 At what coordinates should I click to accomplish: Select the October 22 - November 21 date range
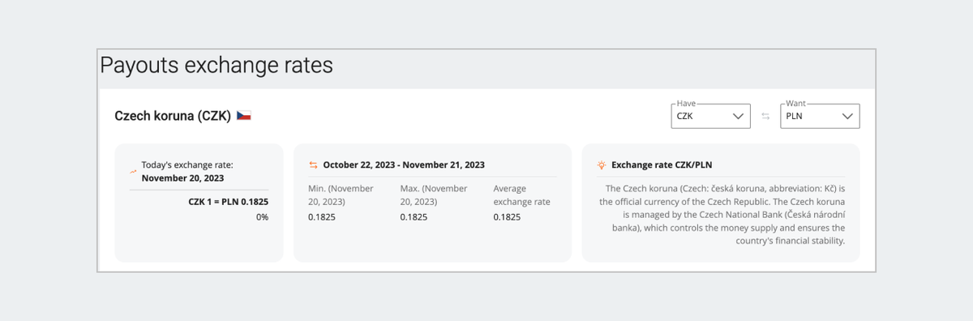(404, 165)
